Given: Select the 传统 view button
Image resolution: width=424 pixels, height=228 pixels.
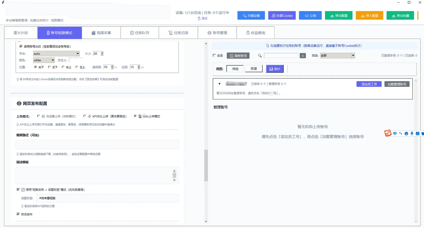Looking at the screenshot, I should click(235, 69).
